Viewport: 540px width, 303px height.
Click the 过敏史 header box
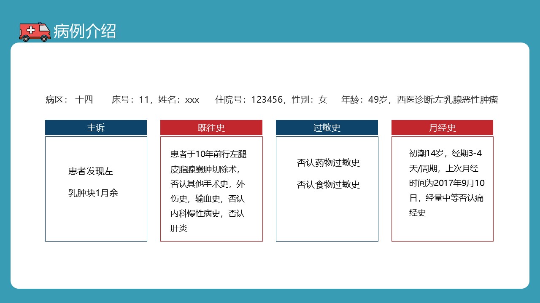pyautogui.click(x=327, y=128)
